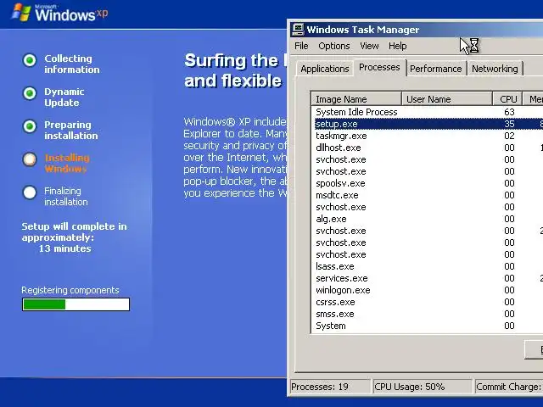
Task: Click the Finalizing installation label
Action: 66,196
